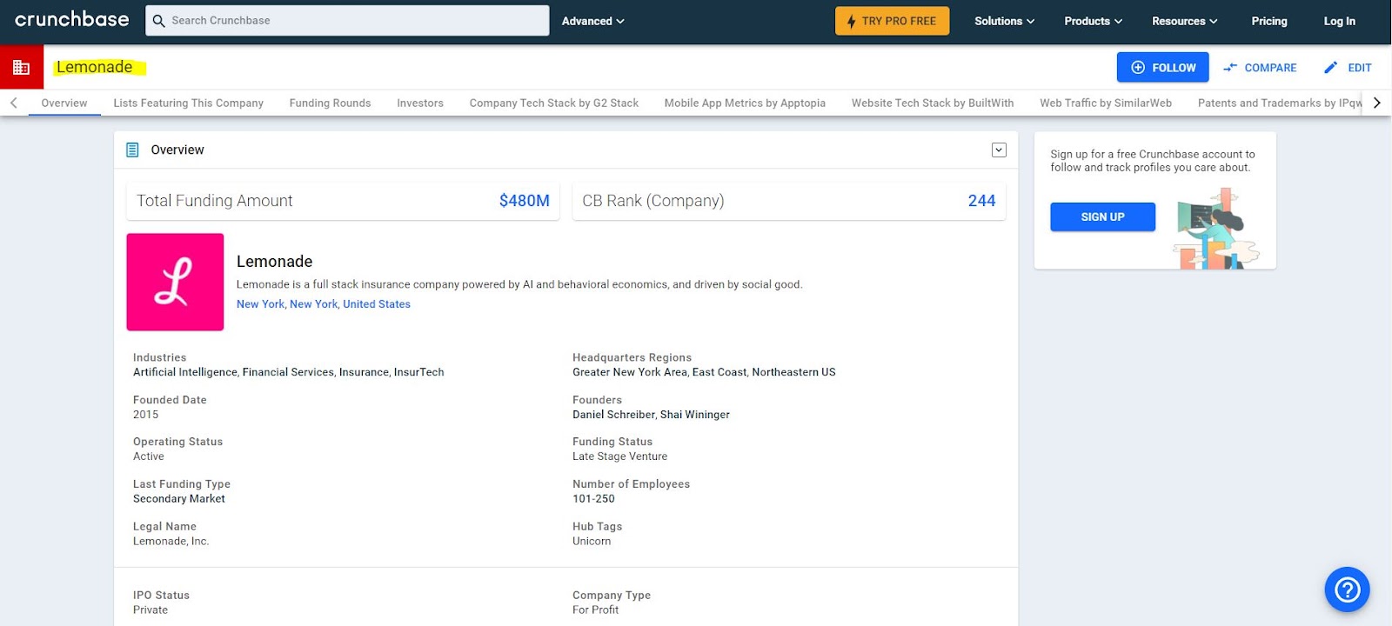Open founder Shai Wininger's profile
The image size is (1392, 626).
[695, 415]
